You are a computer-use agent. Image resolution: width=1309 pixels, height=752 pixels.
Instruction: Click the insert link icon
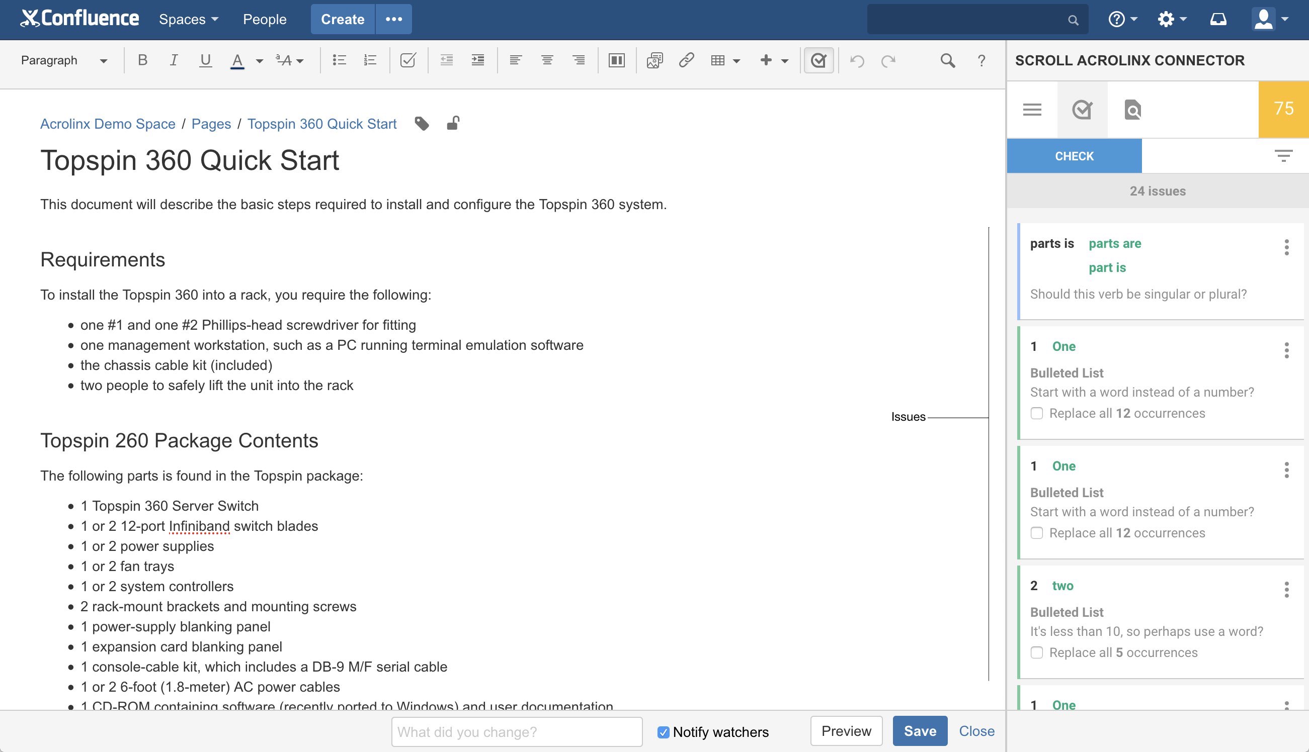[686, 60]
